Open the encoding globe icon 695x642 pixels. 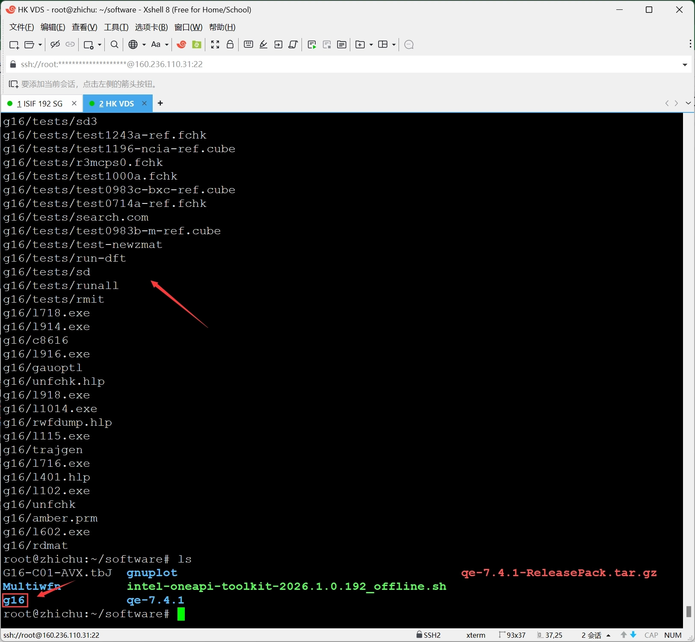pyautogui.click(x=133, y=44)
